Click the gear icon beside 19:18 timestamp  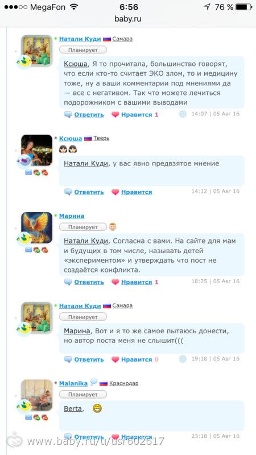pos(183,359)
